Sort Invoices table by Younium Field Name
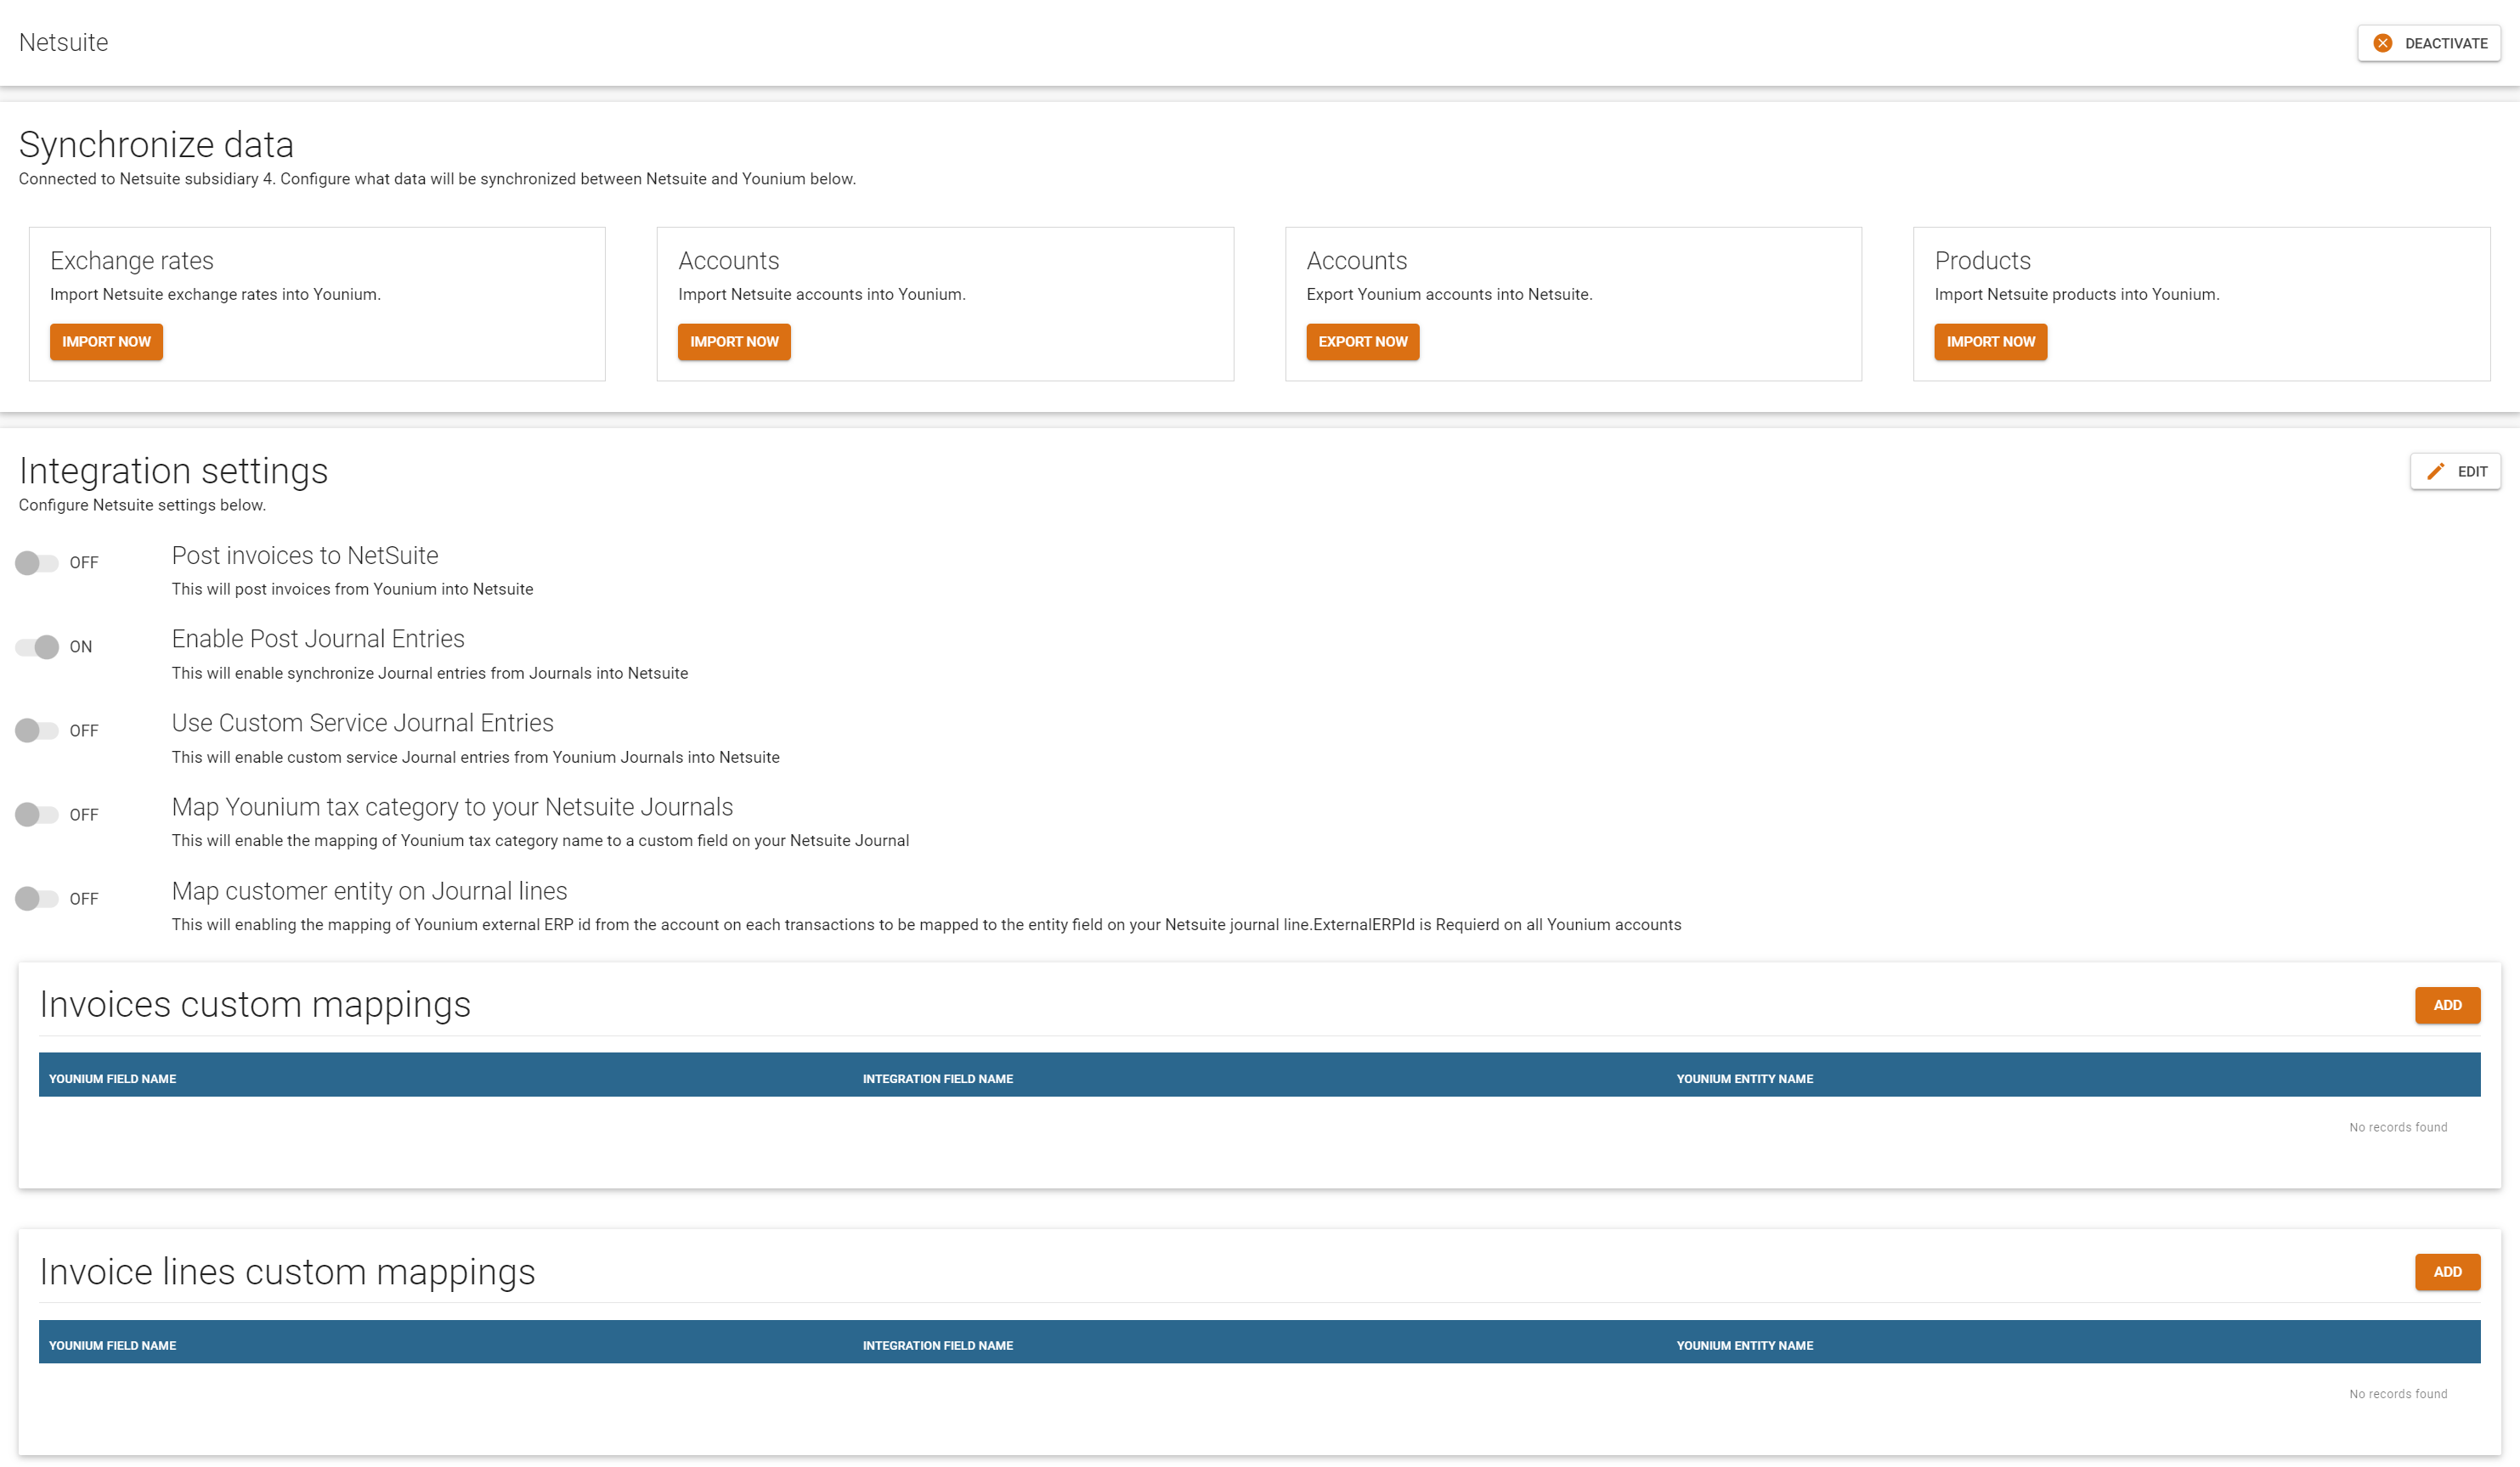Screen dimensions: 2520x1467 pyautogui.click(x=112, y=1079)
